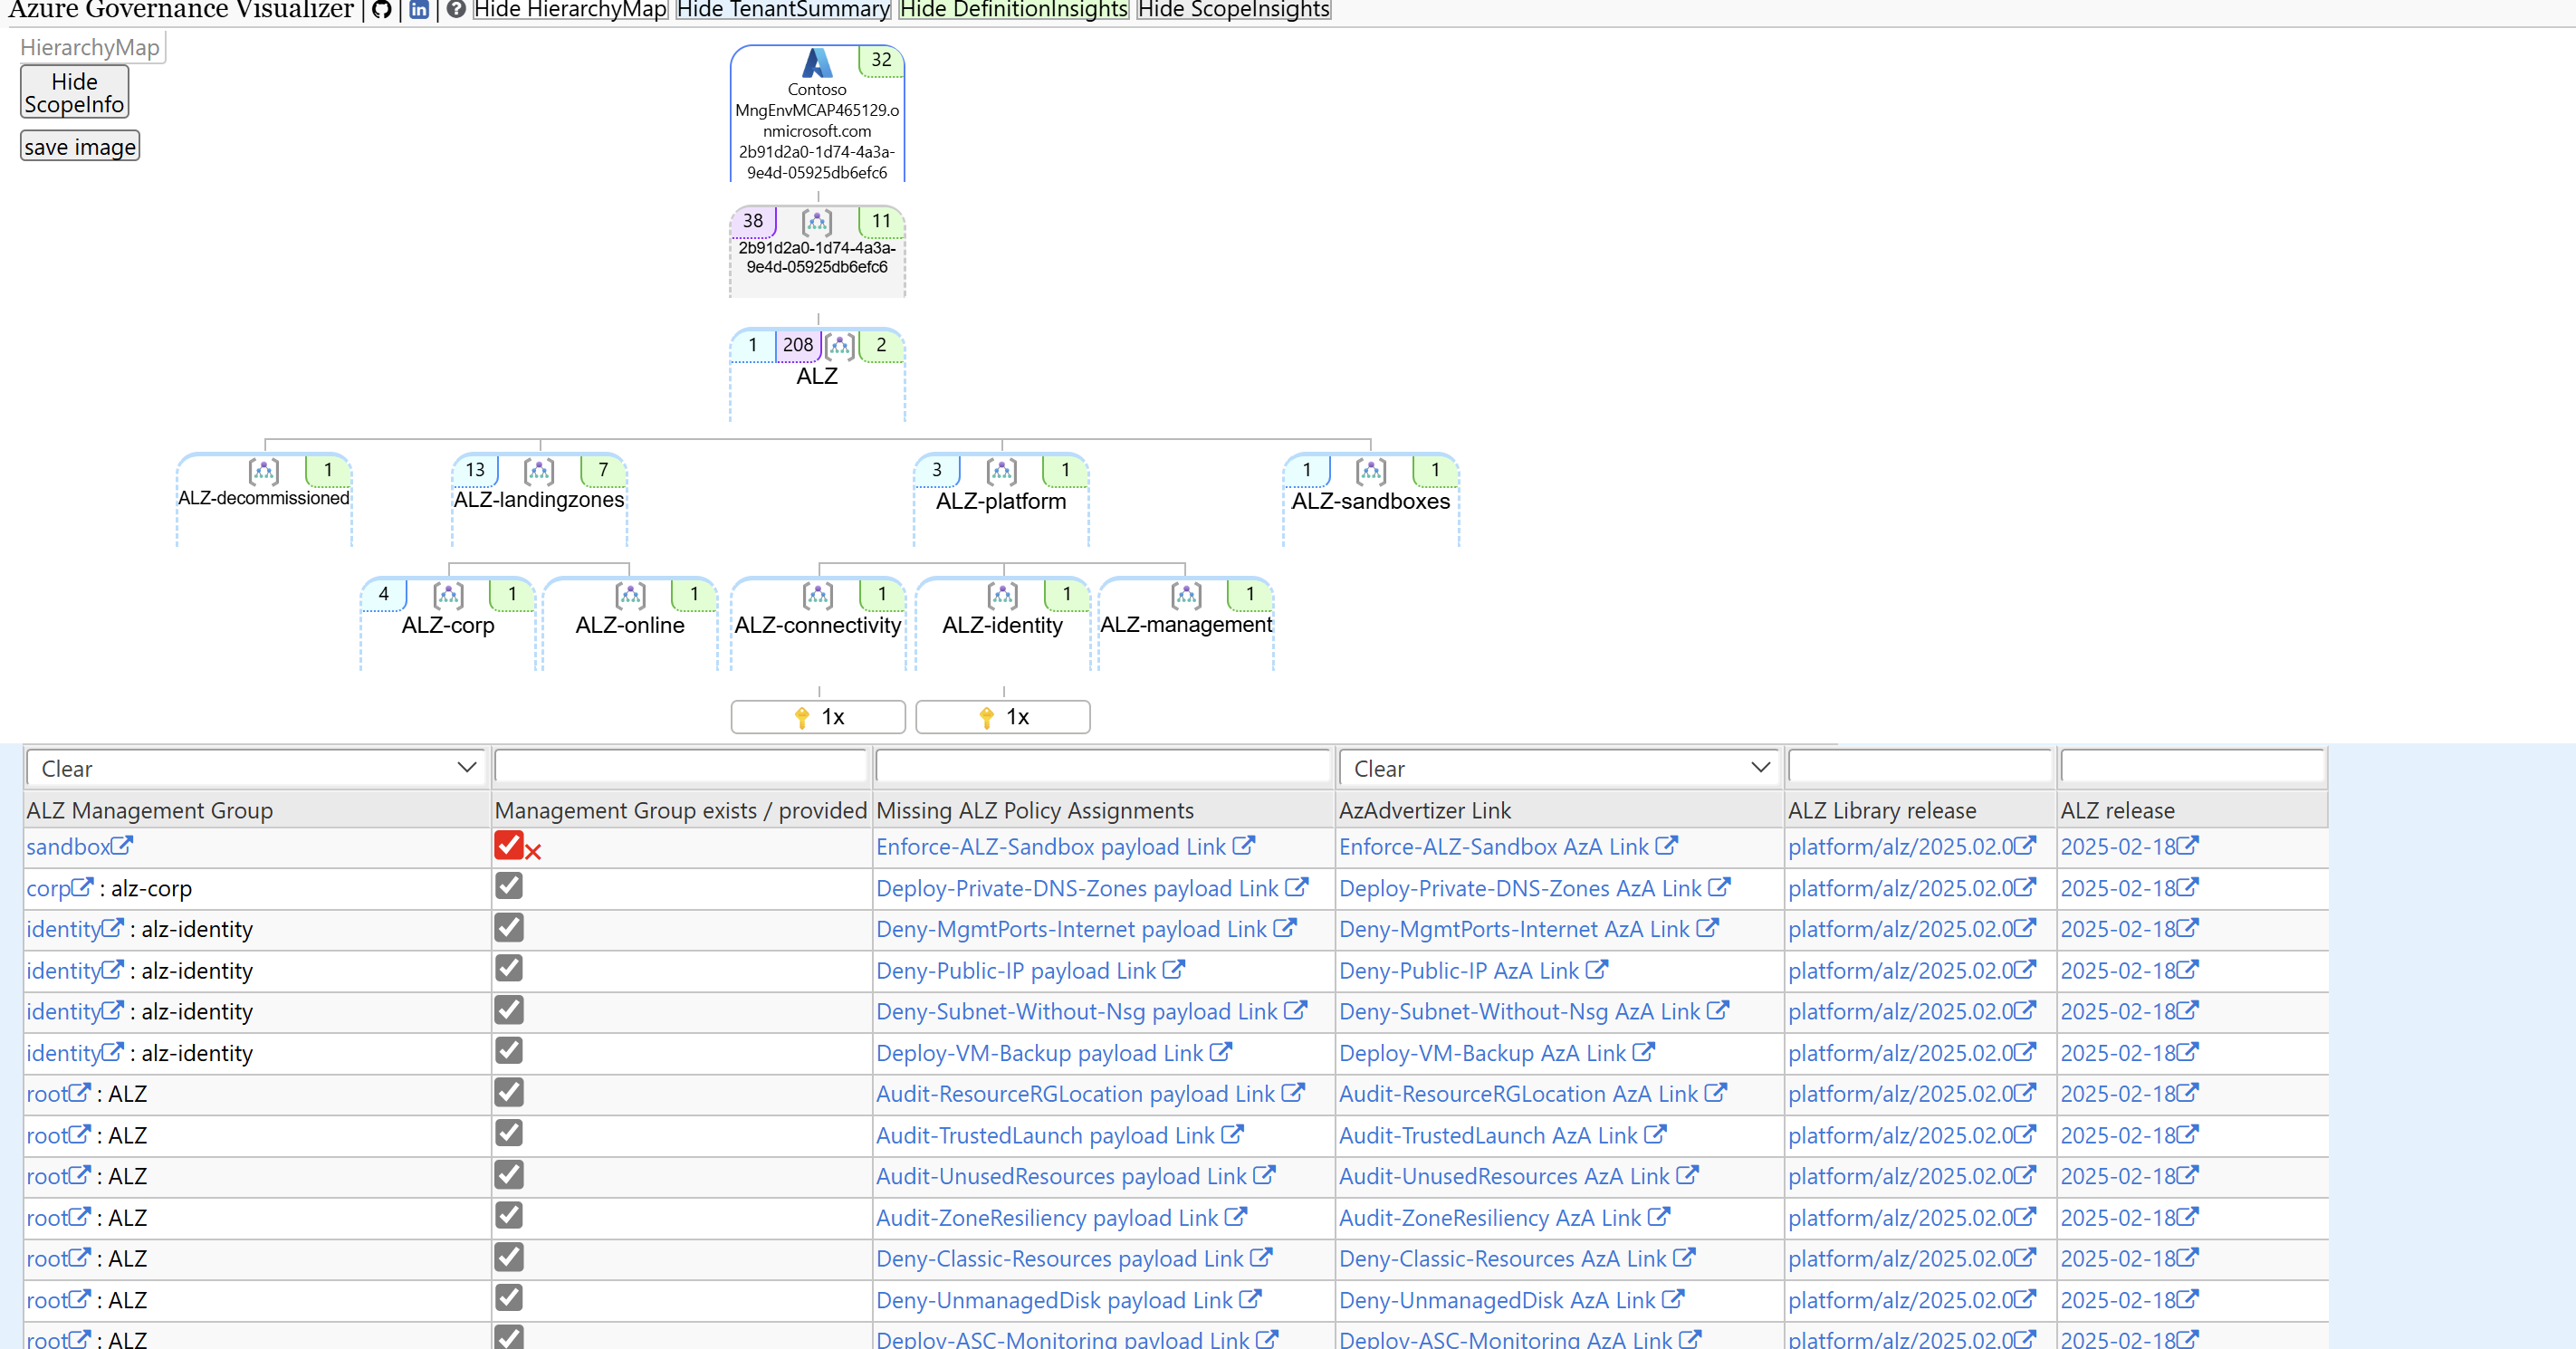Click Management Group exists filter input

pyautogui.click(x=681, y=767)
